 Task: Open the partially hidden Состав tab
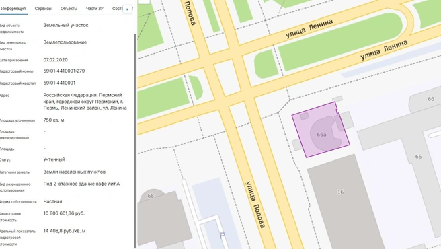117,9
